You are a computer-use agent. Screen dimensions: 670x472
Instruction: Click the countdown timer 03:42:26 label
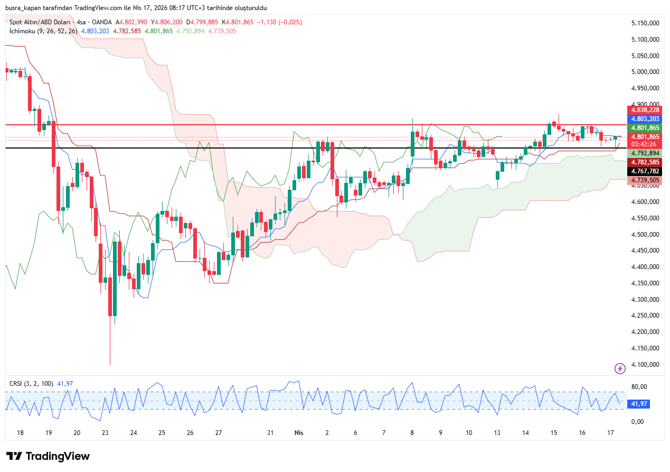[644, 144]
